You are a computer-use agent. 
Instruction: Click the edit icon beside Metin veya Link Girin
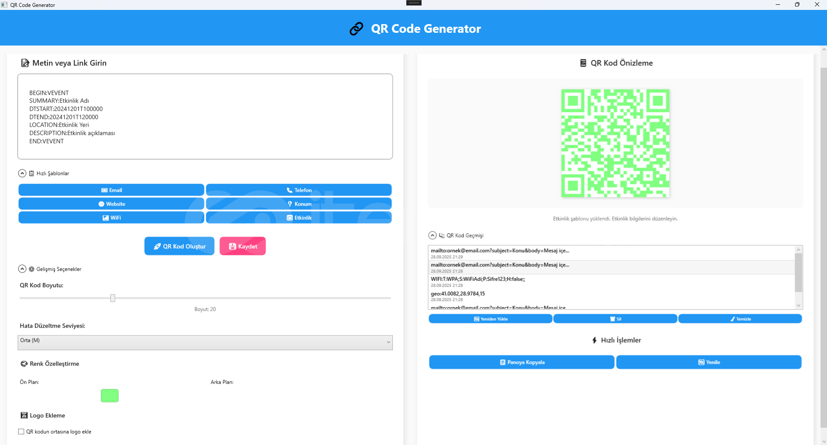tap(25, 63)
